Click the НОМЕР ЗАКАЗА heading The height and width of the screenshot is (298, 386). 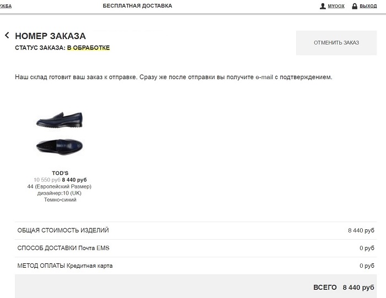(x=51, y=36)
